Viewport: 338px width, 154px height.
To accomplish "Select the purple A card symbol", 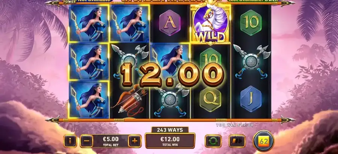I will pos(170,22).
